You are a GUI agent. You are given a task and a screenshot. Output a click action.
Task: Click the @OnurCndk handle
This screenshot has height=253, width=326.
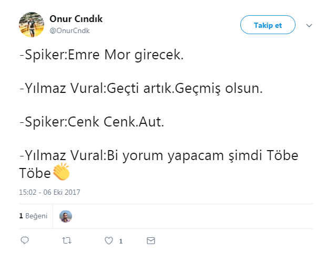tap(69, 30)
